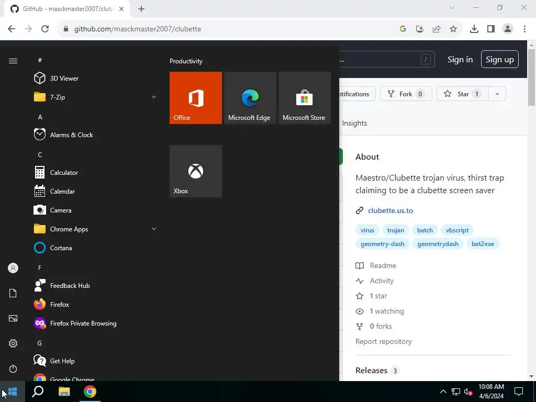Click Sign in on GitHub
The image size is (536, 402).
click(460, 60)
